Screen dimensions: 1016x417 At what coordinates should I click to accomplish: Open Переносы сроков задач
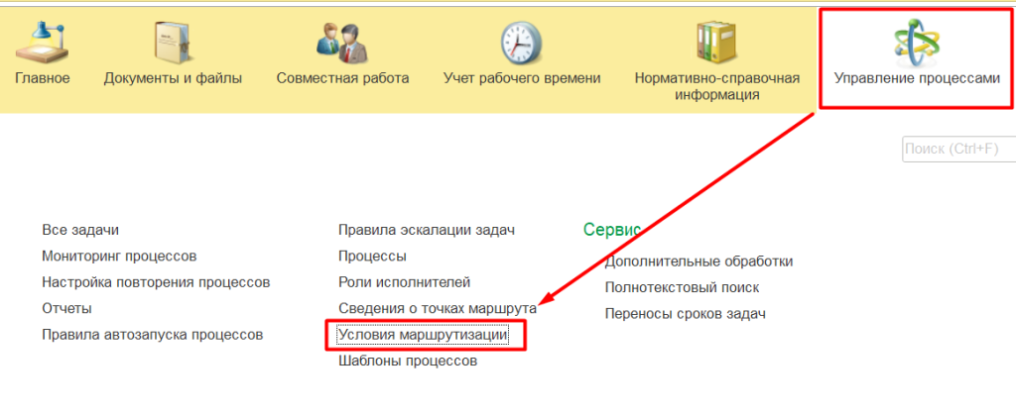[686, 314]
